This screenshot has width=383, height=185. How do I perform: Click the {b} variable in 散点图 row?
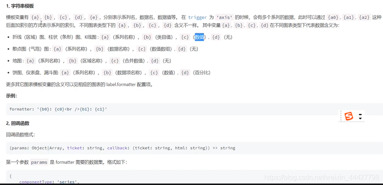pos(100,49)
